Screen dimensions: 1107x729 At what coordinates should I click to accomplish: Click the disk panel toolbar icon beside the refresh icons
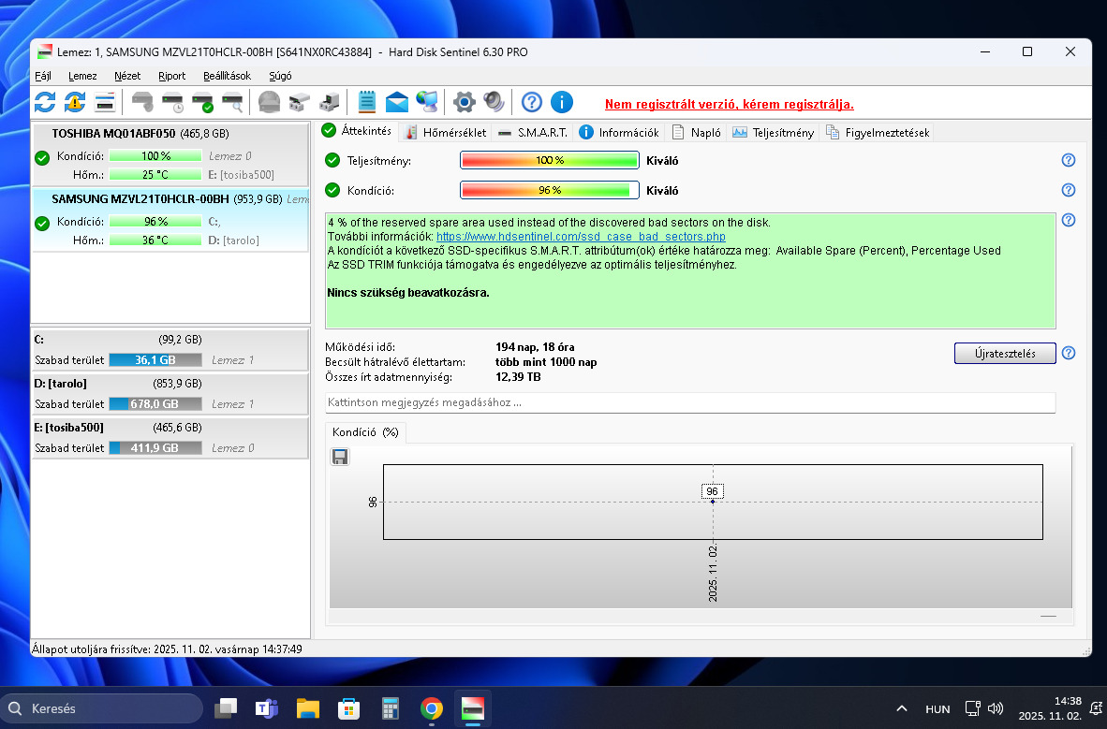pyautogui.click(x=105, y=102)
